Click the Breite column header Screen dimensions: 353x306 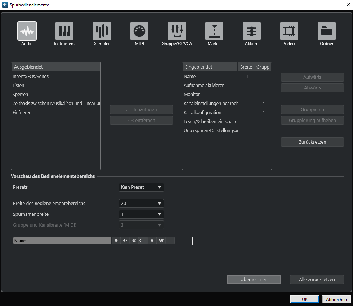tap(246, 67)
